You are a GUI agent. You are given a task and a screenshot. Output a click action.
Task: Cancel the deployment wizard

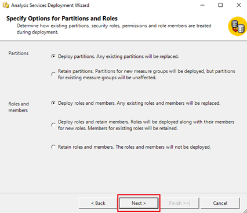point(220,203)
